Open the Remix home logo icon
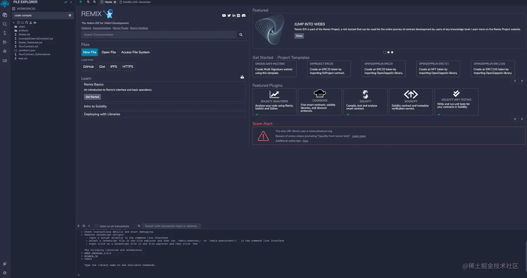 coord(5,4)
